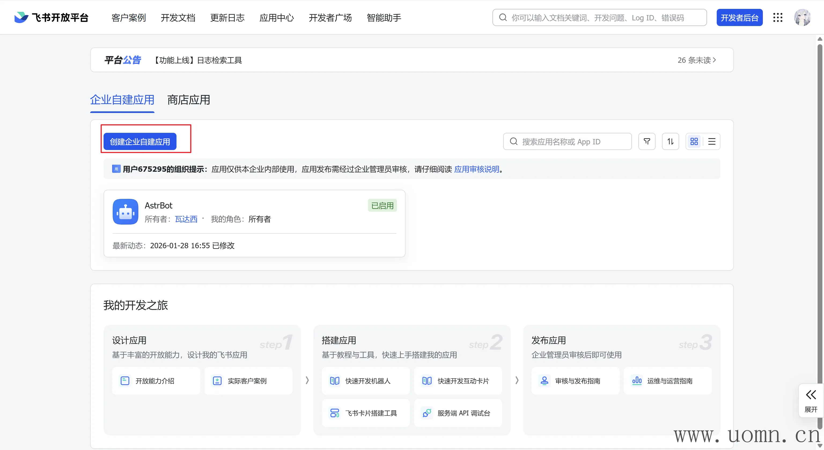Click arrow between step 1 and 2
824x450 pixels.
[307, 380]
